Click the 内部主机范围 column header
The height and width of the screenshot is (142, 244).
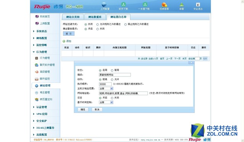click(x=119, y=48)
